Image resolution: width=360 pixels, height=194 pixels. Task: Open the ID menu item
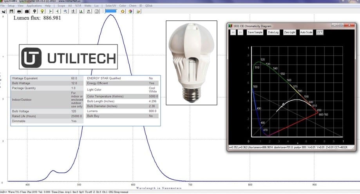click(x=141, y=5)
